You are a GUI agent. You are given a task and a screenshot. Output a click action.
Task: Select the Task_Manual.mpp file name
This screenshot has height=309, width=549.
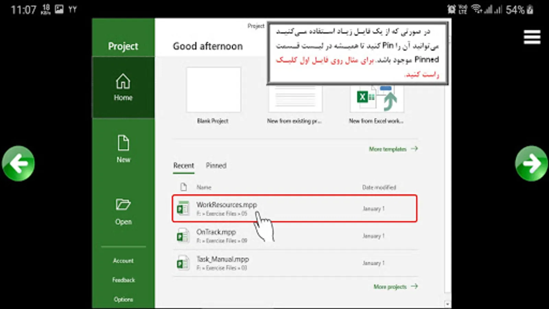click(x=223, y=259)
